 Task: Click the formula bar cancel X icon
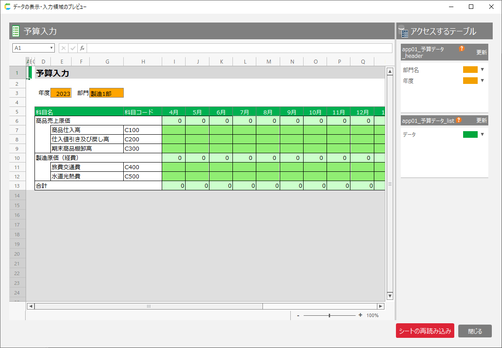click(x=64, y=48)
